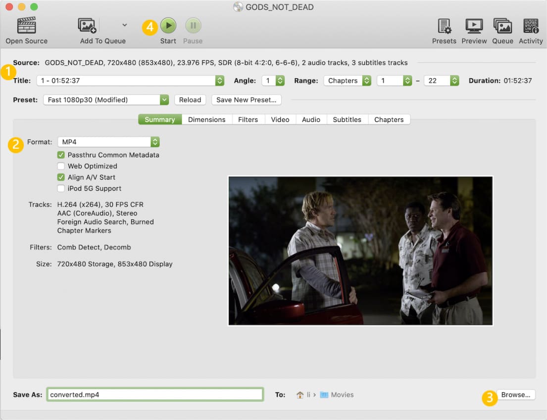
Task: Switch to the Video tab
Action: (280, 119)
